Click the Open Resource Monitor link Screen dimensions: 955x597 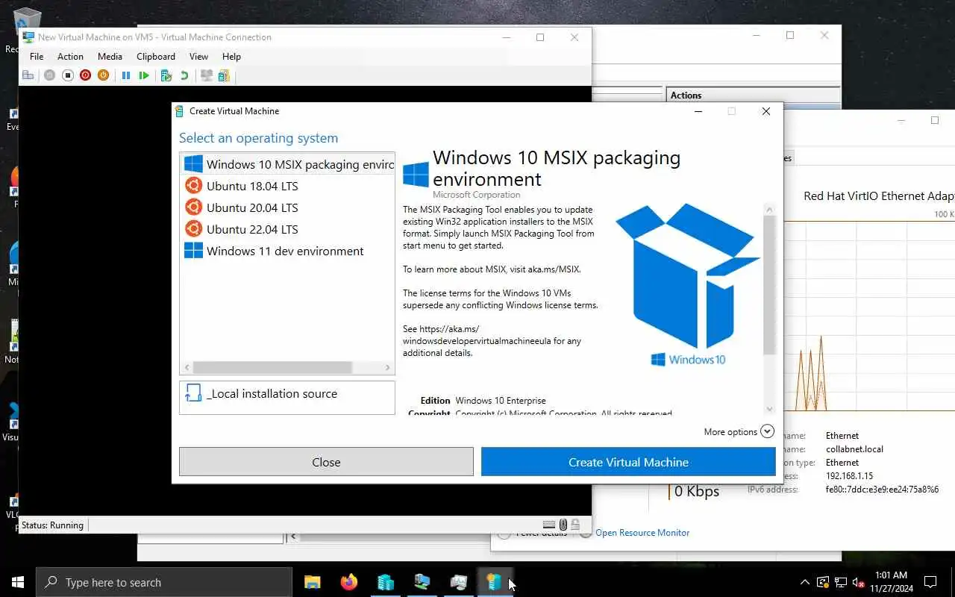click(x=642, y=532)
